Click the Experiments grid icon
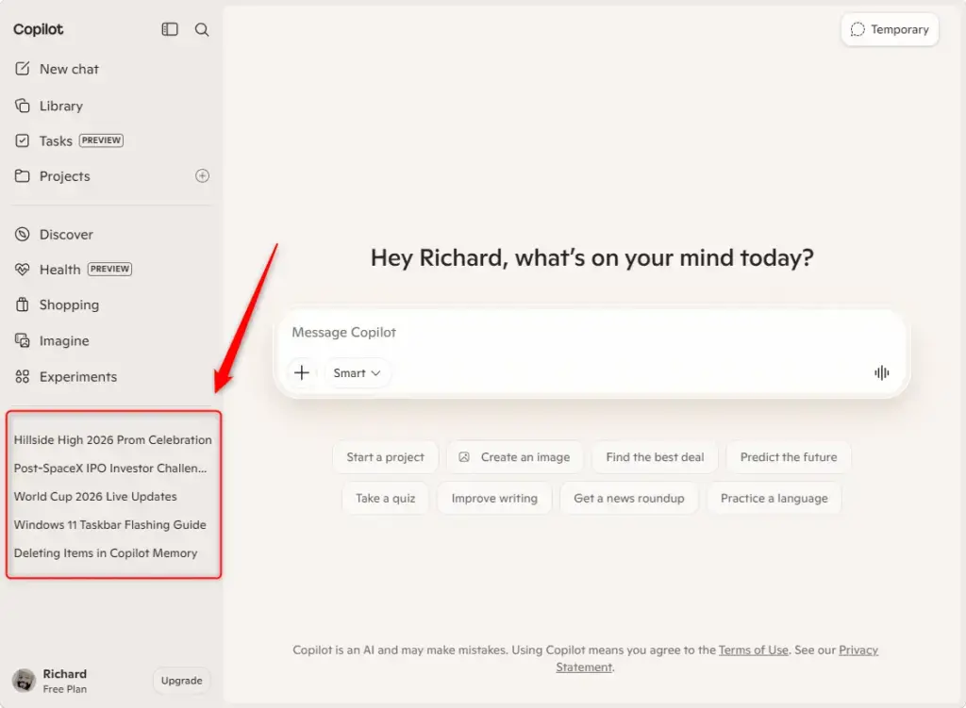This screenshot has height=708, width=966. click(x=23, y=377)
